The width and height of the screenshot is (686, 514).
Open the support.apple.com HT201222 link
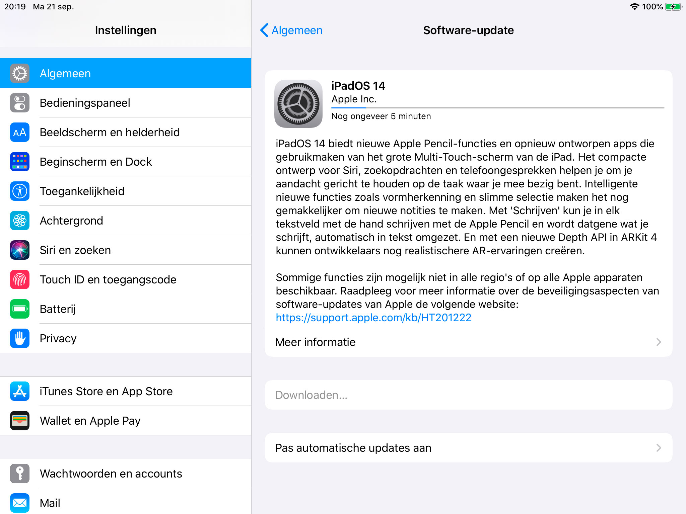[373, 318]
